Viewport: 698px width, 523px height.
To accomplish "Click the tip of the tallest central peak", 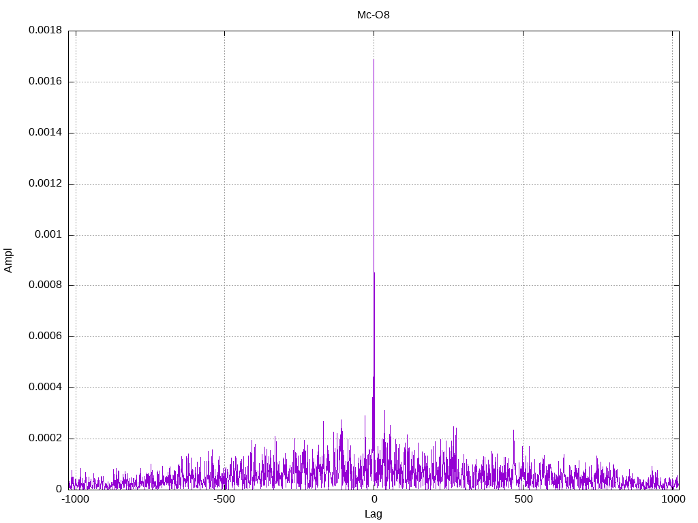I will 374,60.
